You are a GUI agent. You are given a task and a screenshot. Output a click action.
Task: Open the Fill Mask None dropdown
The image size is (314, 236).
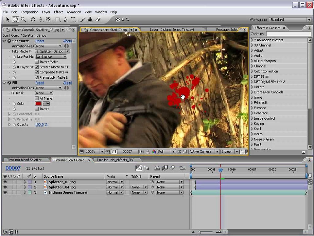tap(44, 93)
